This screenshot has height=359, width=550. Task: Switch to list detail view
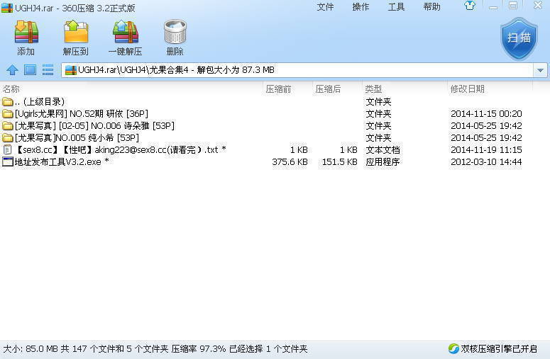[x=48, y=70]
